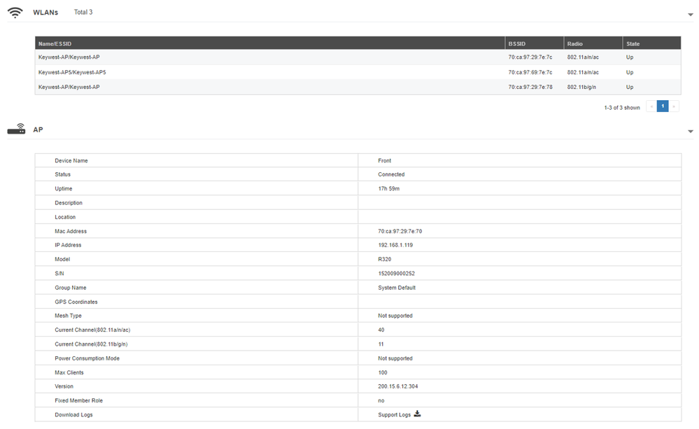Sort table by State column
The height and width of the screenshot is (429, 699).
[x=633, y=43]
